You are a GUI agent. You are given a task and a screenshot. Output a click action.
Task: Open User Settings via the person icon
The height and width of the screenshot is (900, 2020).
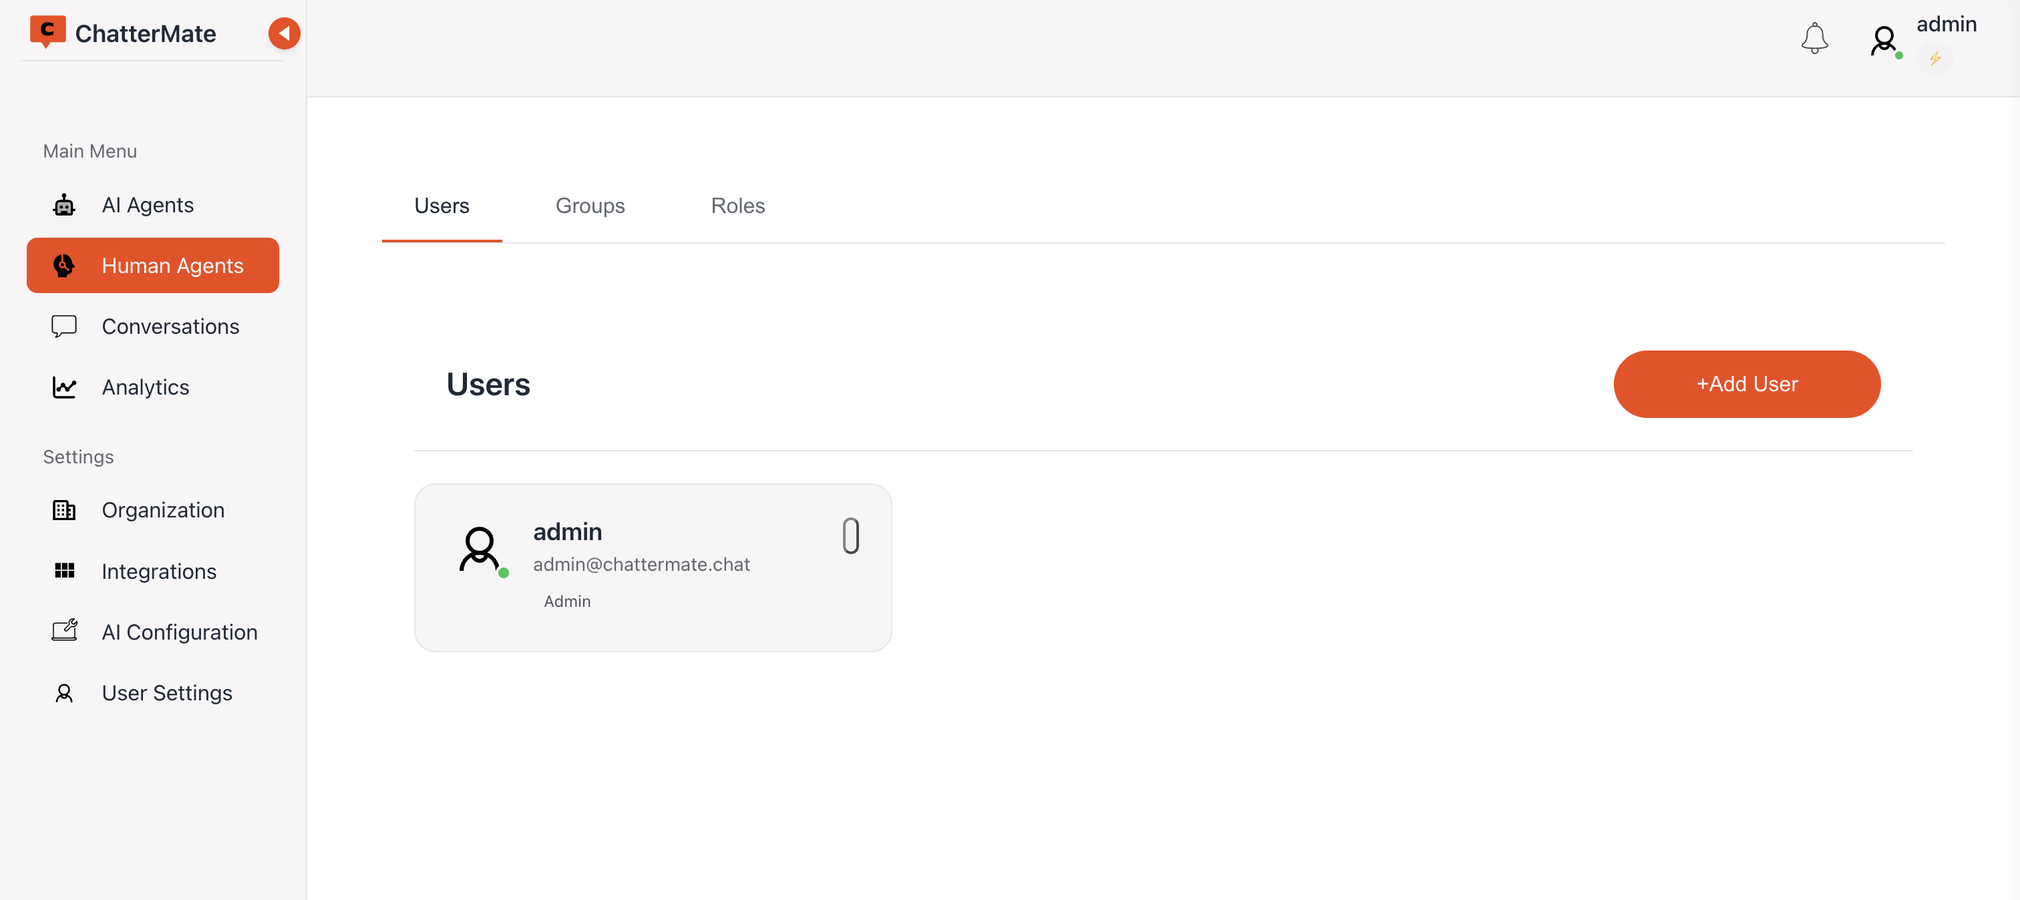pos(63,693)
